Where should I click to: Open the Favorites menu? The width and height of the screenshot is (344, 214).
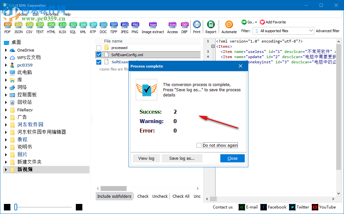51,14
